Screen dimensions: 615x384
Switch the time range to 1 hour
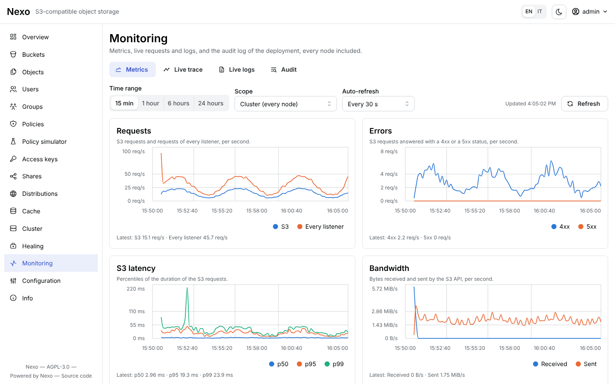150,103
